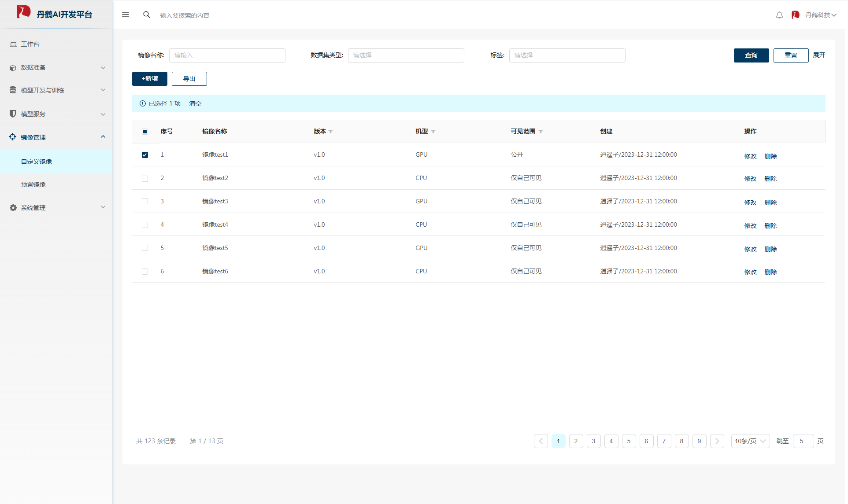Open the 标签 dropdown
Screen dimensions: 848x504
pyautogui.click(x=567, y=55)
